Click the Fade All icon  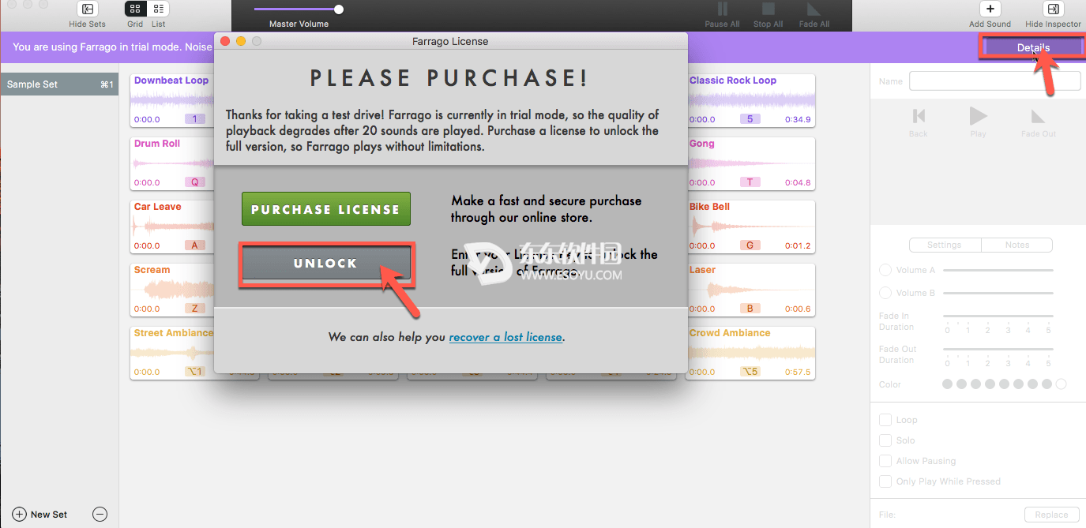click(813, 9)
